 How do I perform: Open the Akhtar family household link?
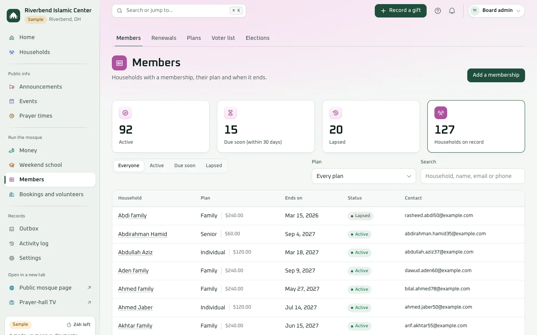point(135,326)
